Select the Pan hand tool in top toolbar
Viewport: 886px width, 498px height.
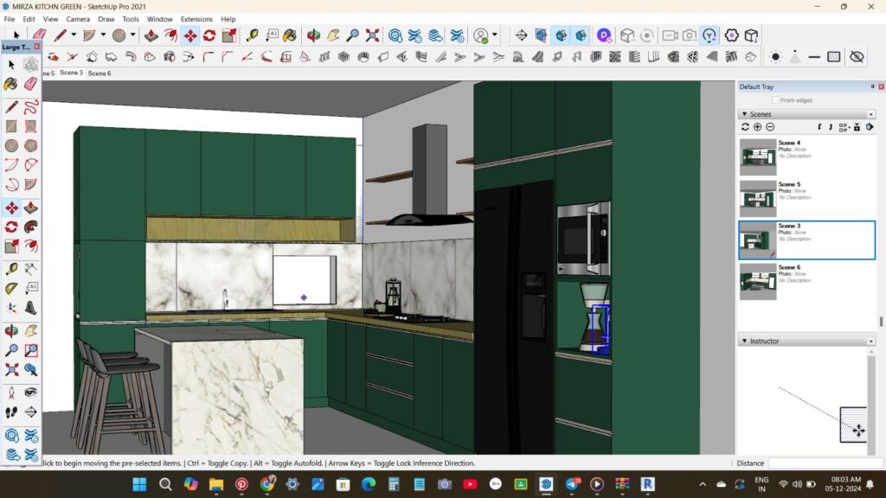point(333,35)
